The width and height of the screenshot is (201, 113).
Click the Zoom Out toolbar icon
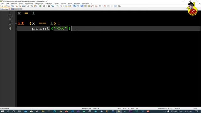(x=61, y=6)
